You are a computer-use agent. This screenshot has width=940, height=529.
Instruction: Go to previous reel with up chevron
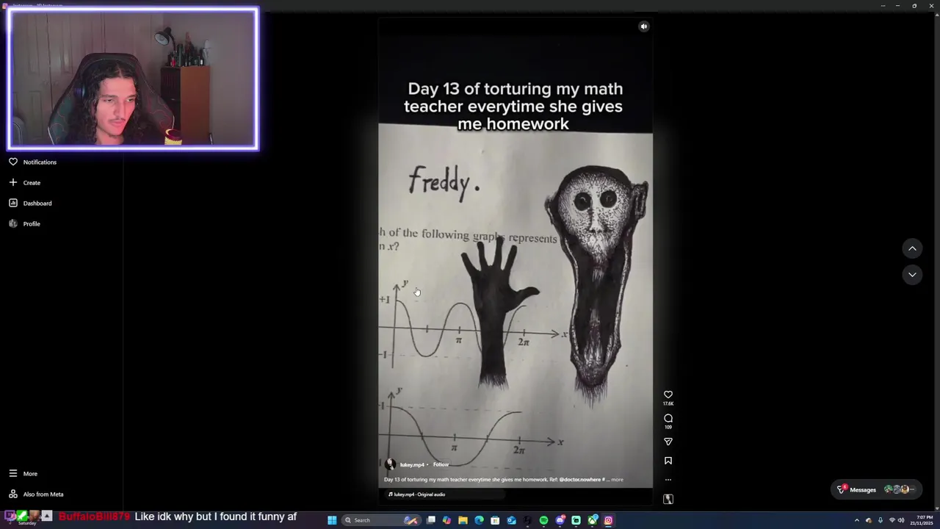pyautogui.click(x=912, y=248)
